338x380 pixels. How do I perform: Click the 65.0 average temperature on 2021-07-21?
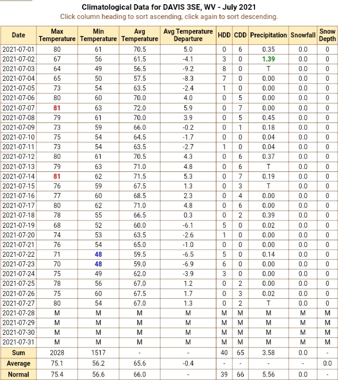[x=140, y=245]
